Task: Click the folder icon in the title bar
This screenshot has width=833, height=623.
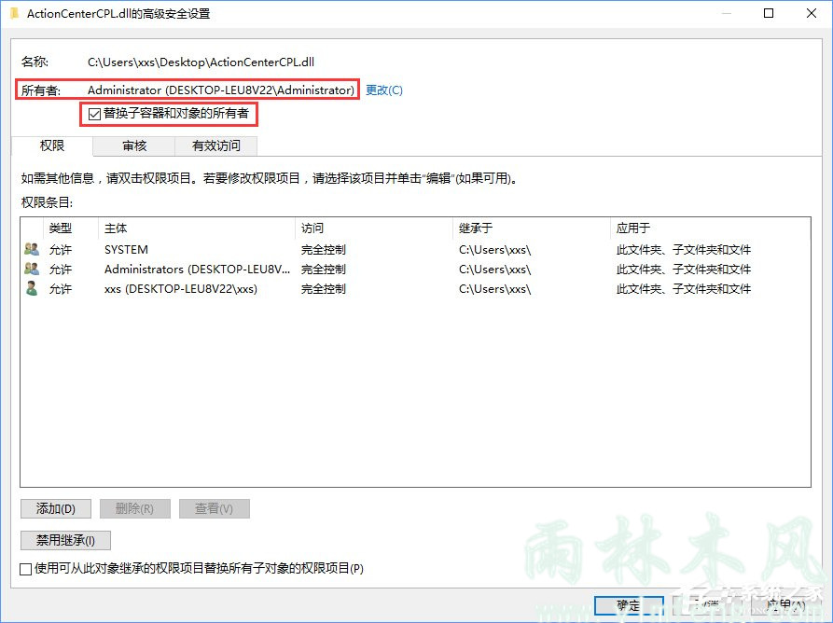Action: point(14,13)
